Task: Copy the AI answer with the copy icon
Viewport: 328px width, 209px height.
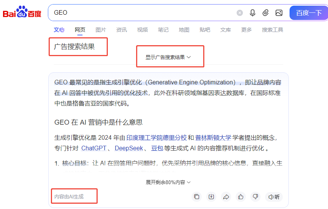Action: (197, 197)
